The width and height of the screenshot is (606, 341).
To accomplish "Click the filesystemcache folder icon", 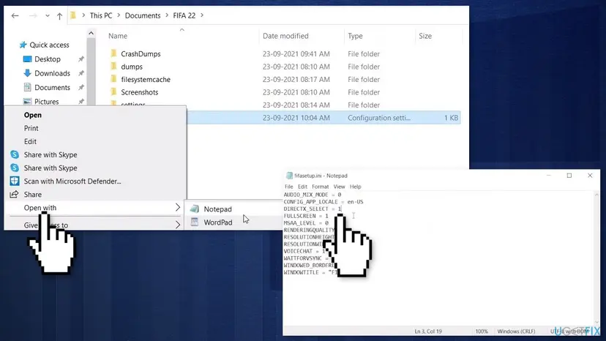I will [x=113, y=79].
